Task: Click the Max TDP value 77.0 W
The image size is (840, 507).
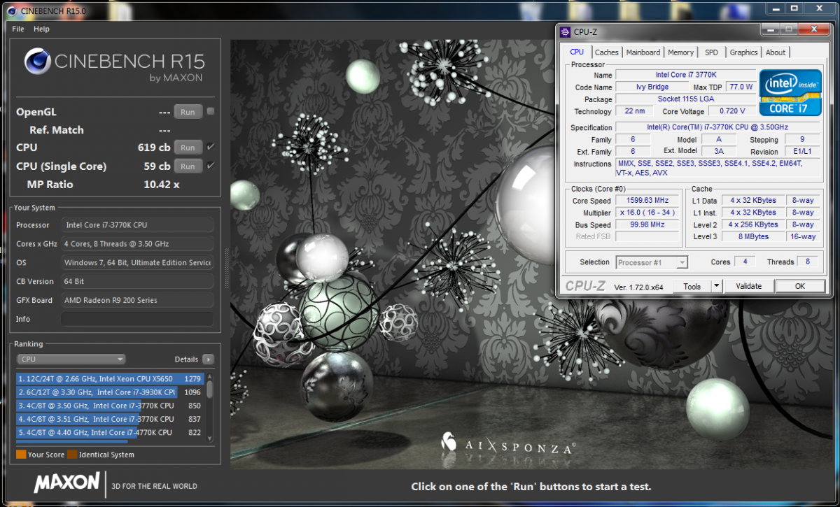Action: point(741,87)
